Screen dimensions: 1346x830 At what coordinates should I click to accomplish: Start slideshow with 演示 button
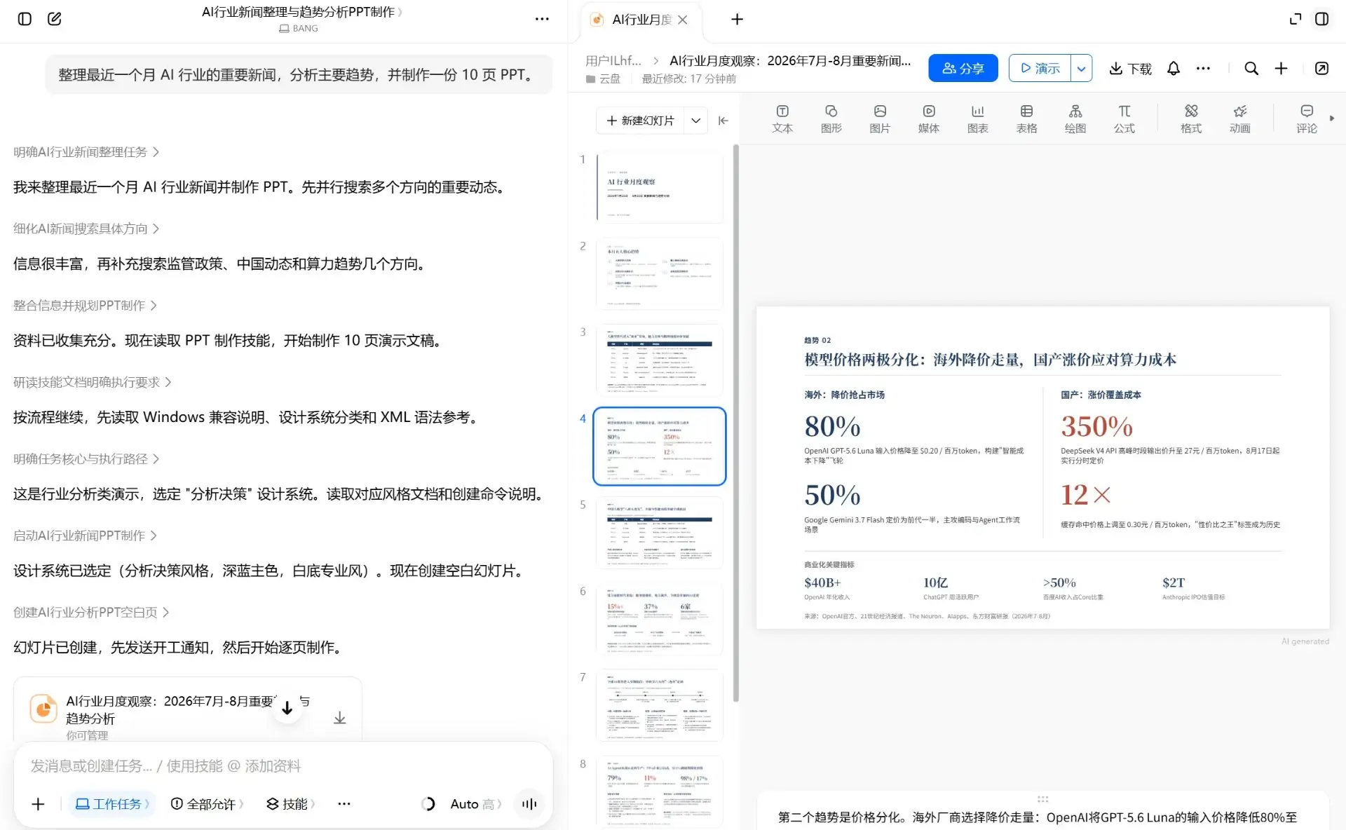tap(1040, 68)
